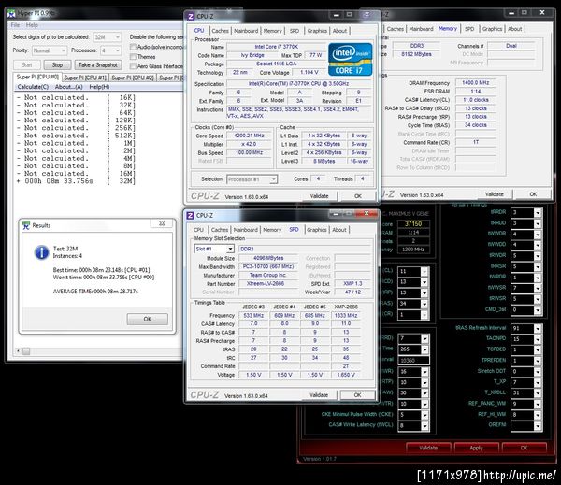
Task: Click Validate in the red timing tool
Action: tap(428, 448)
